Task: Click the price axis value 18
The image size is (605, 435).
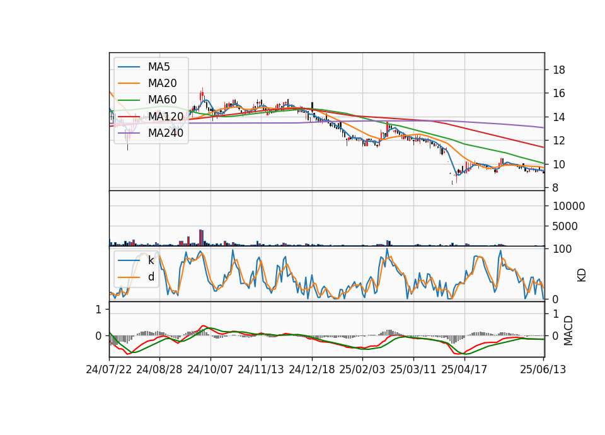Action: click(x=559, y=70)
